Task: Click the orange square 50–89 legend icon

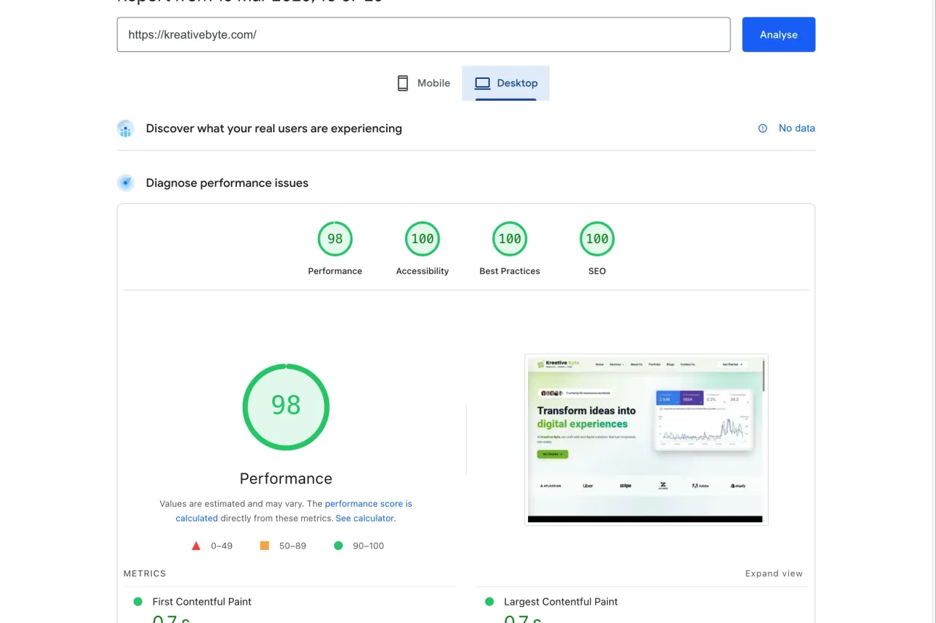Action: click(265, 546)
